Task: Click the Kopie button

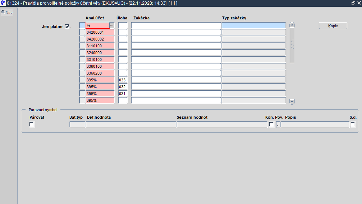Action: pos(333,26)
